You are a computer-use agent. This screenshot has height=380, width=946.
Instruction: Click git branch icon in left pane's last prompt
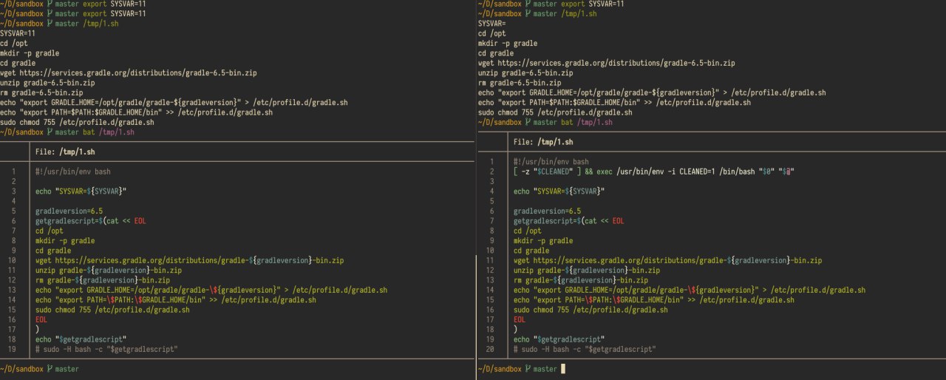(50, 368)
